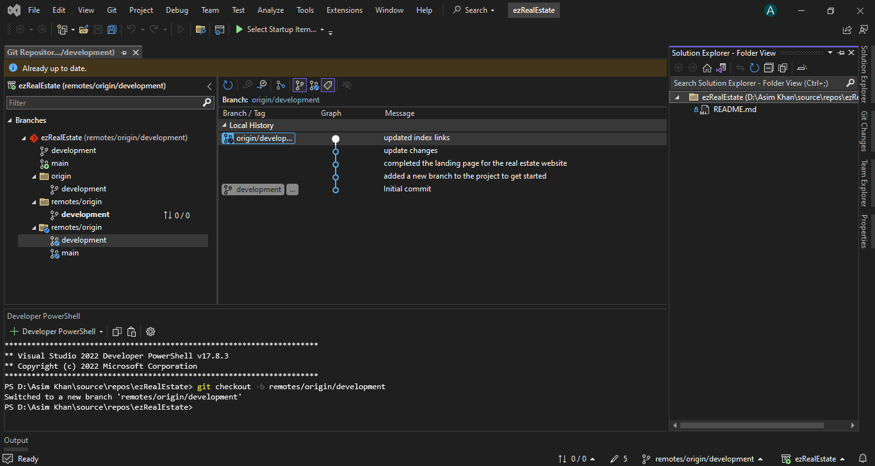Click the ezRealEstate repository picker in status bar
The image size is (875, 466).
tap(815, 458)
